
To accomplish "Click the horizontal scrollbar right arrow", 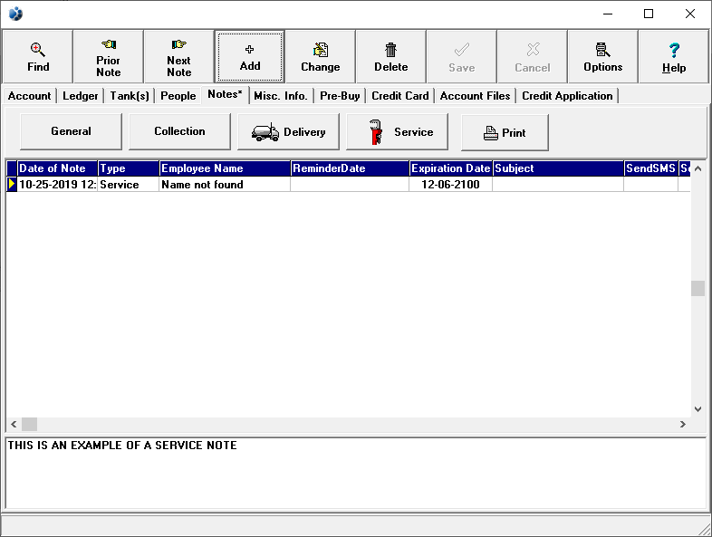I will click(683, 424).
